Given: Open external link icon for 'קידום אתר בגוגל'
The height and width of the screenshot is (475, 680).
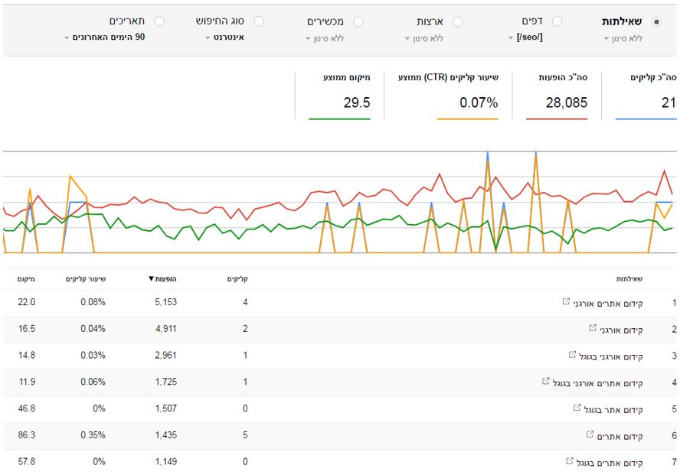Looking at the screenshot, I should (x=577, y=408).
